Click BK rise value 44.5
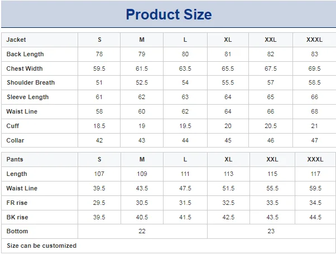The image size is (336, 255). (315, 217)
